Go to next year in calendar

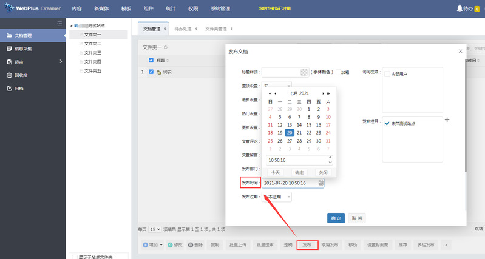pos(328,93)
